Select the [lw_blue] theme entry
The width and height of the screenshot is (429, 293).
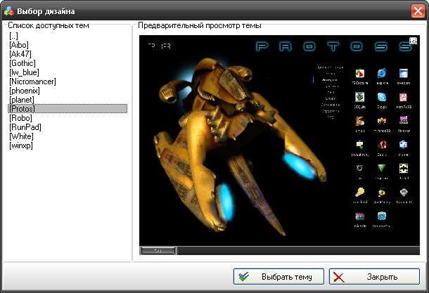point(24,72)
